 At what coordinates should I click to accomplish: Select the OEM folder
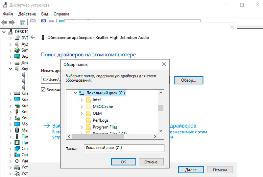97,113
